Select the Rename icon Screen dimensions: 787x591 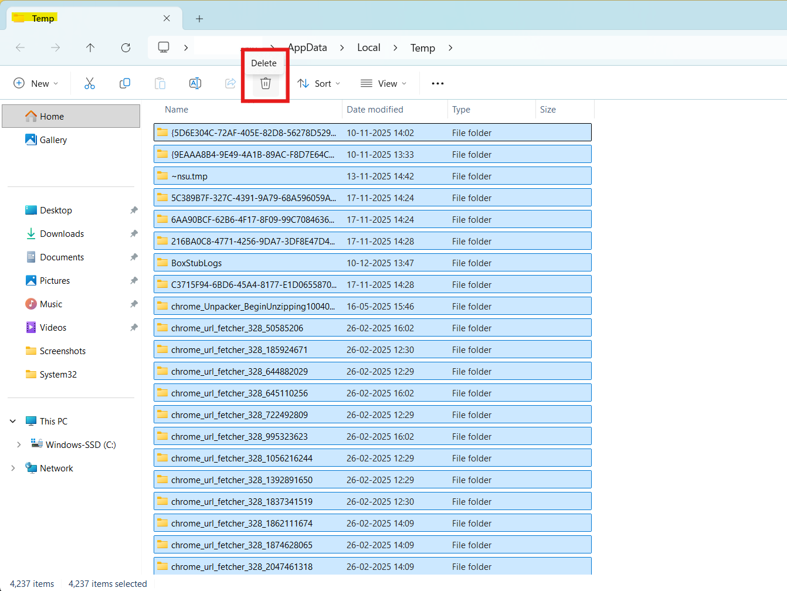click(x=195, y=83)
